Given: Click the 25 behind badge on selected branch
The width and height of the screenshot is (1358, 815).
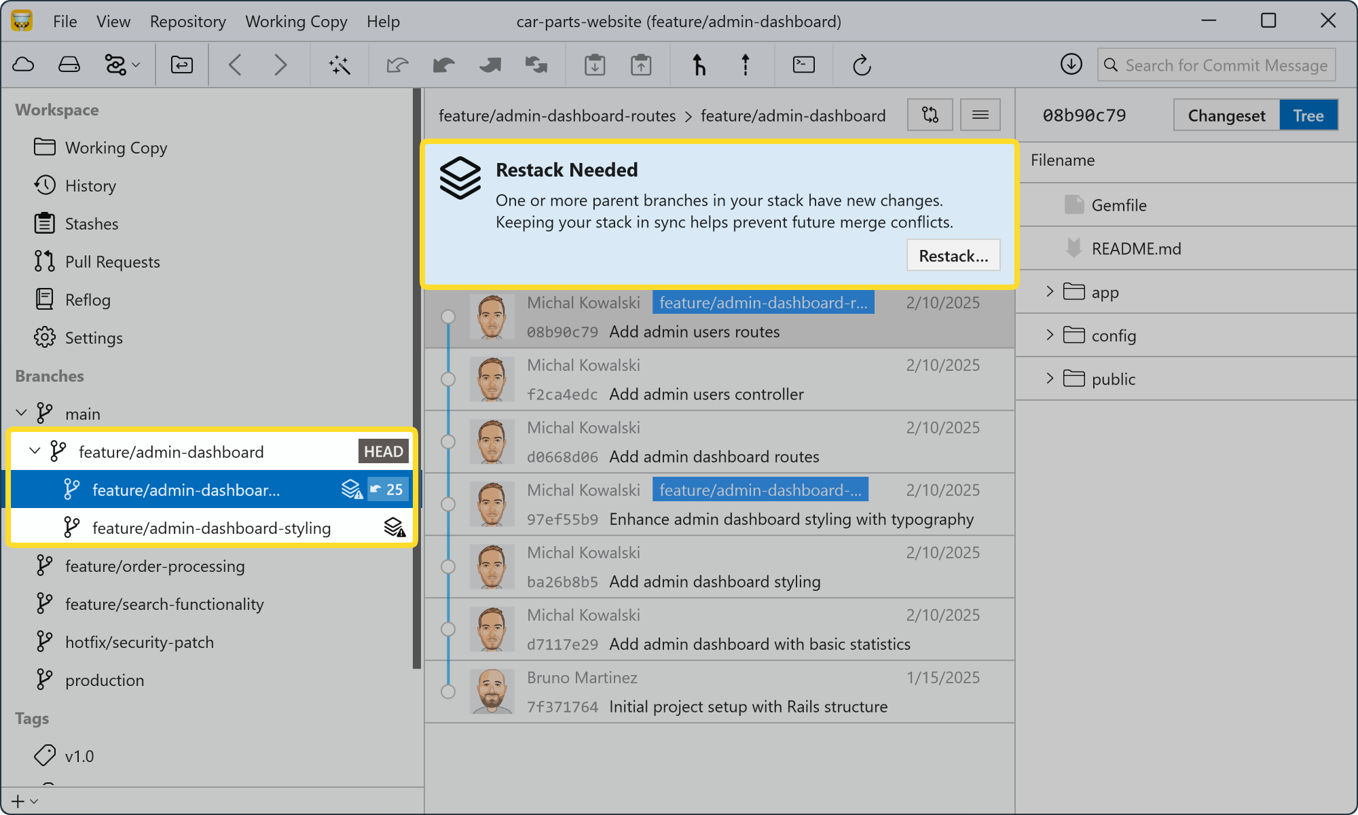Looking at the screenshot, I should pos(387,490).
